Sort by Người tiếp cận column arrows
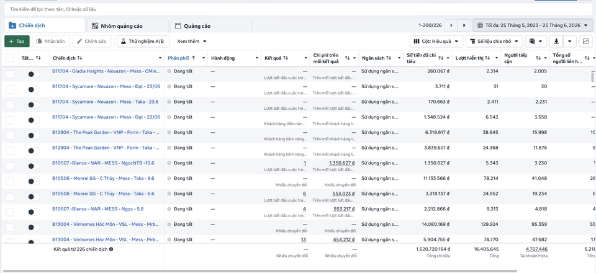Viewport: 596px width, 273px height. point(538,58)
